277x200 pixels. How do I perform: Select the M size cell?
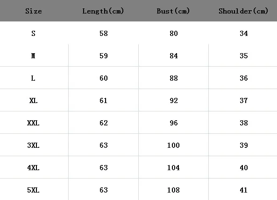[33, 56]
